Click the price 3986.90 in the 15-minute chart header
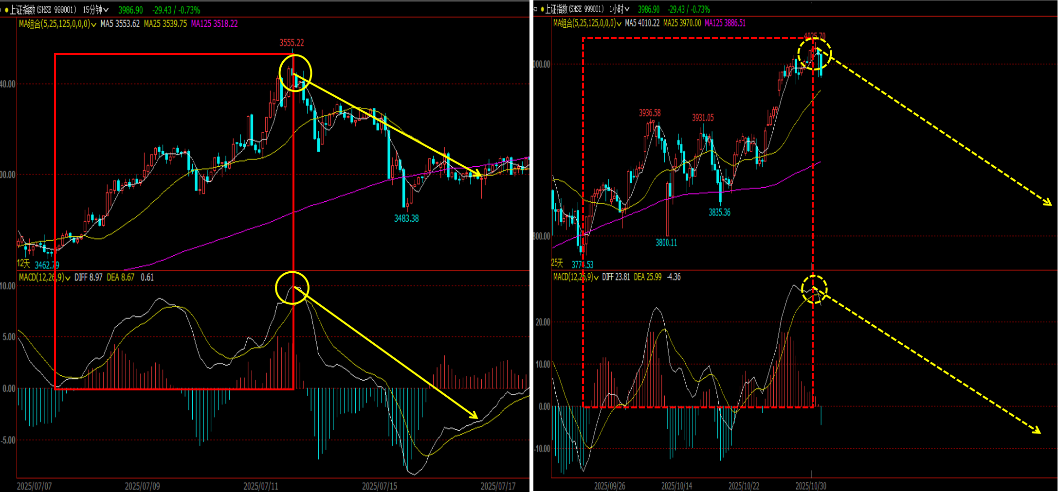The image size is (1058, 492). coord(131,10)
